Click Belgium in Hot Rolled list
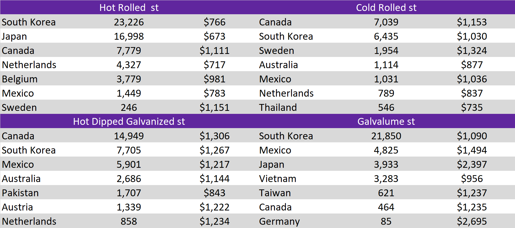 (x=20, y=79)
